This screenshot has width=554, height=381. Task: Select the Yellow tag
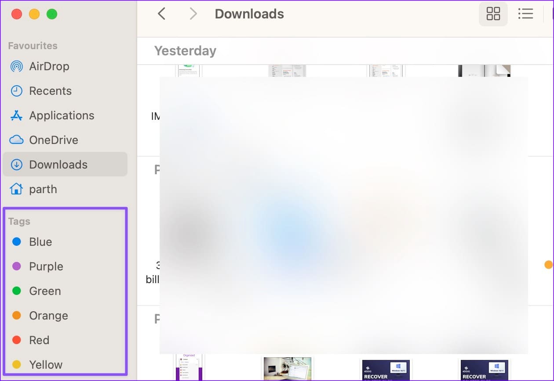[65, 365]
